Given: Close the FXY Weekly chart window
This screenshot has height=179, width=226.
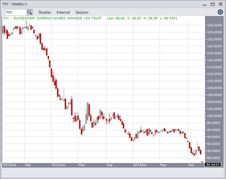Looking at the screenshot, I should tap(221, 4).
